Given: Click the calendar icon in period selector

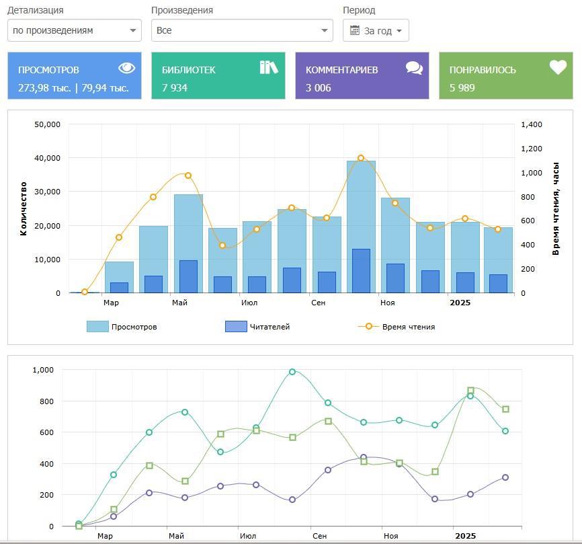Looking at the screenshot, I should point(355,30).
